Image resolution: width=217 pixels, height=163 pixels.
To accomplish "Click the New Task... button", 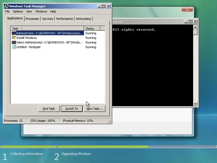I will (x=94, y=109).
